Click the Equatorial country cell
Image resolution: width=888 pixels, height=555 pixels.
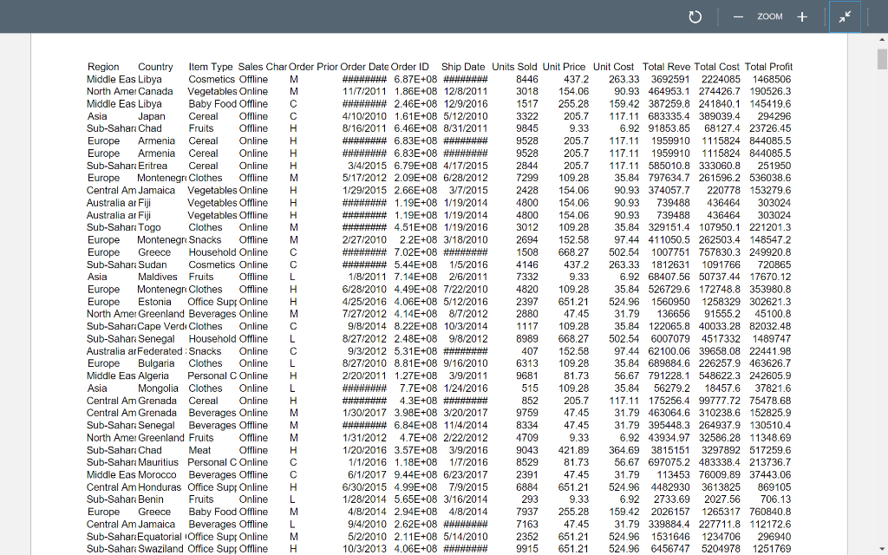[x=162, y=537]
